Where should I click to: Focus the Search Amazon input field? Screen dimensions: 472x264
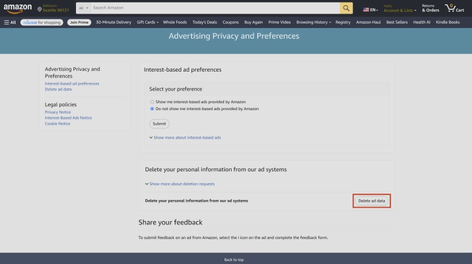[215, 8]
